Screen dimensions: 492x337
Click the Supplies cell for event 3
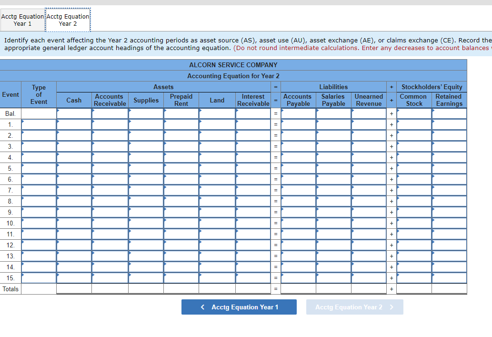click(x=146, y=146)
